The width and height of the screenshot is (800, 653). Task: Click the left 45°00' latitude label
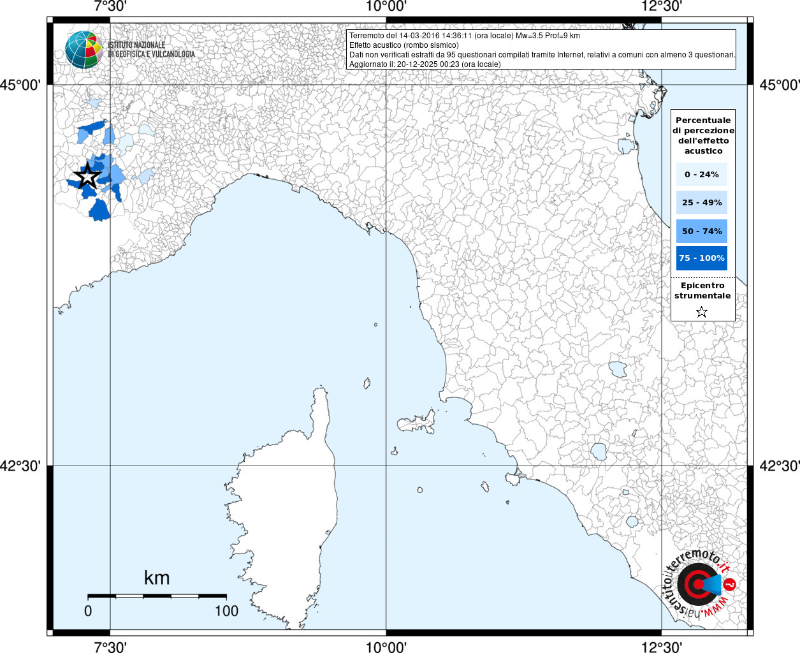click(x=20, y=85)
